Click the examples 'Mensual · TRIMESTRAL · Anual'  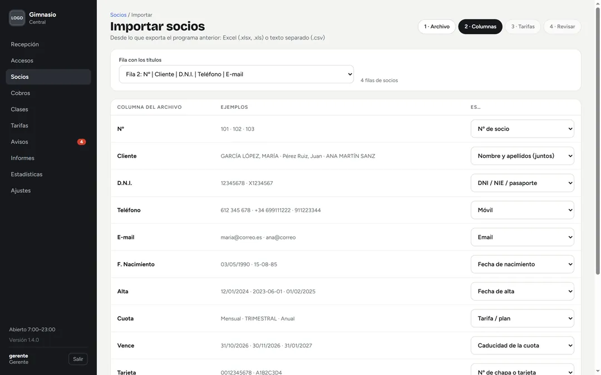tap(258, 318)
